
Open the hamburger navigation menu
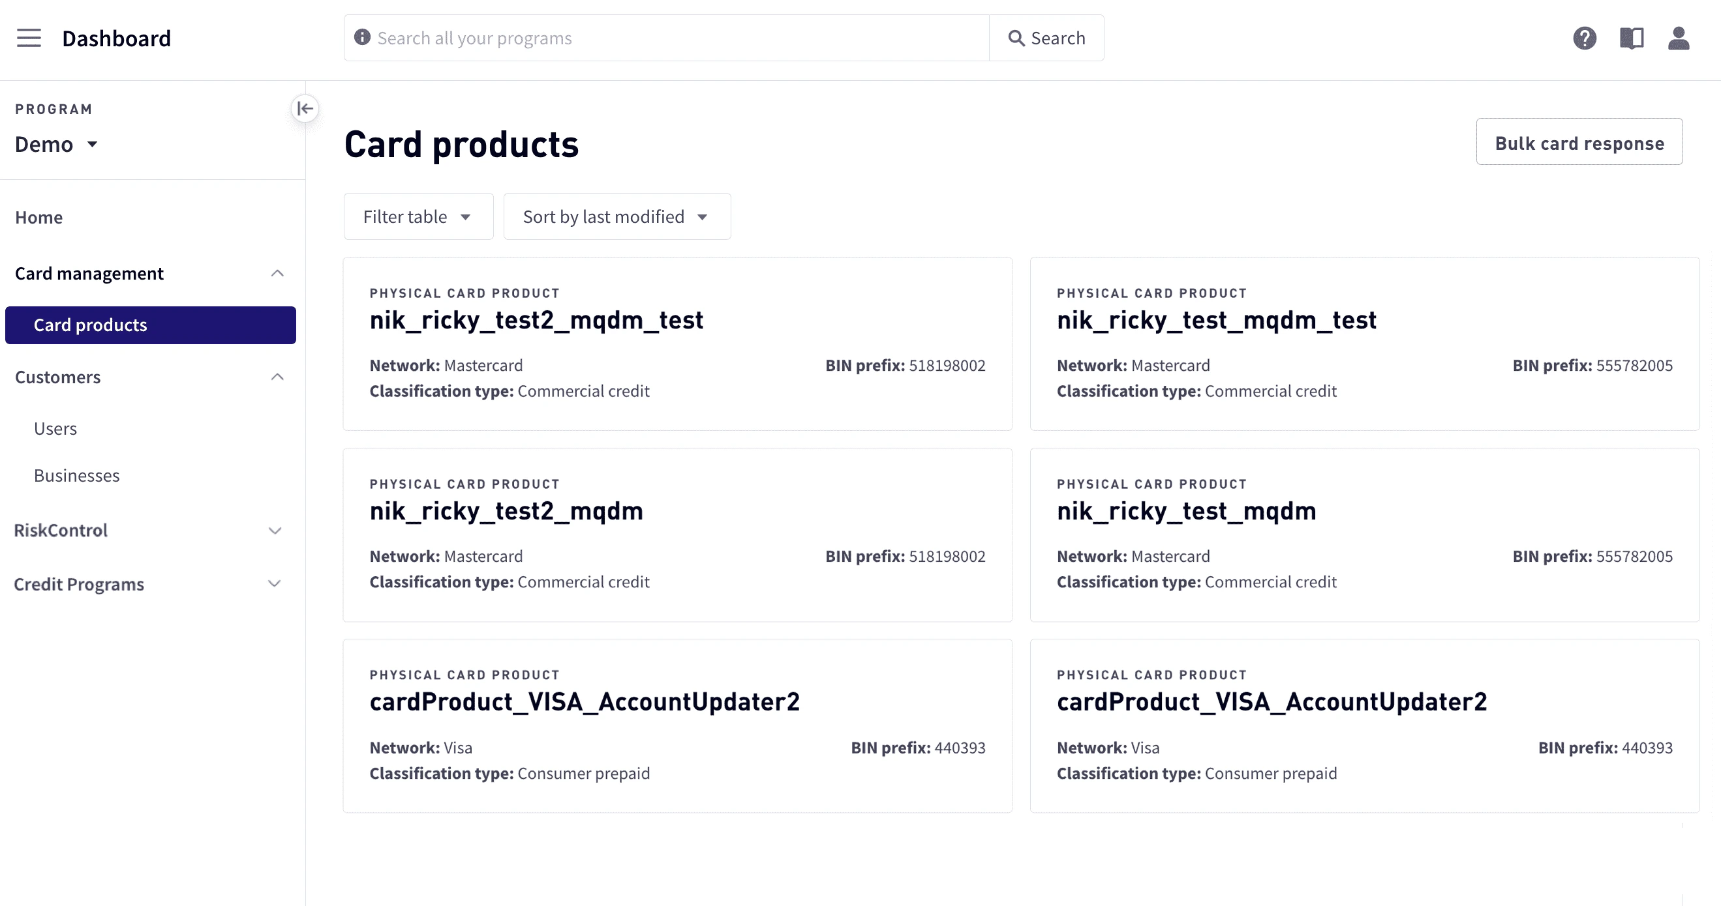tap(29, 38)
